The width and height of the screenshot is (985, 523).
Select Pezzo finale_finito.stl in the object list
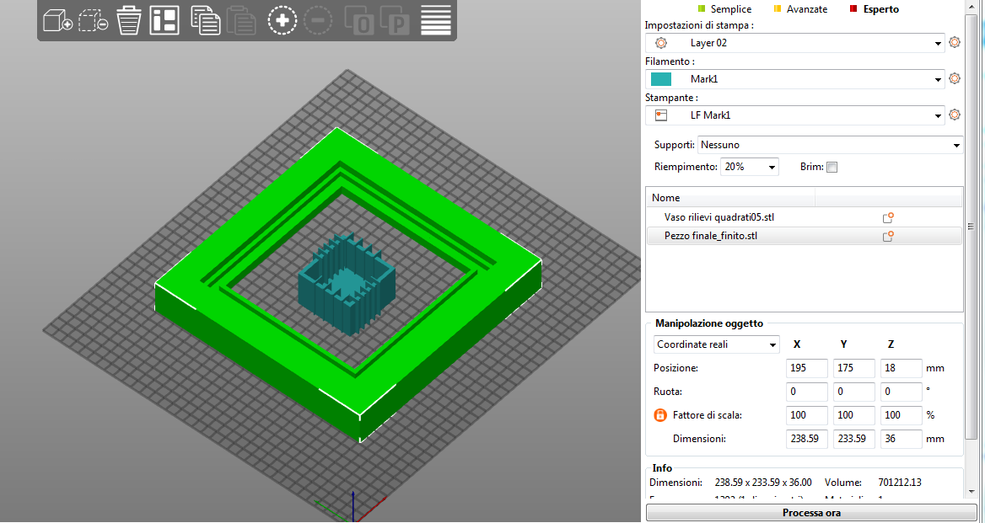(x=711, y=237)
